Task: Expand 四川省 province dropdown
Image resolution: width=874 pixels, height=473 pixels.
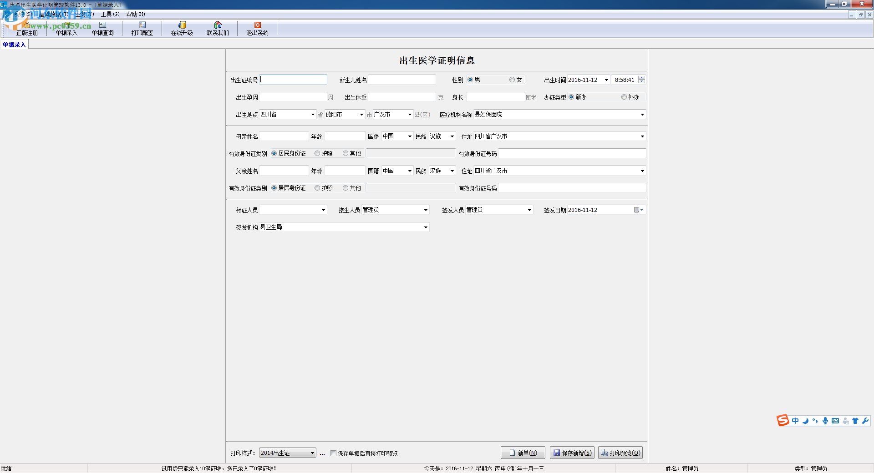Action: pos(313,115)
